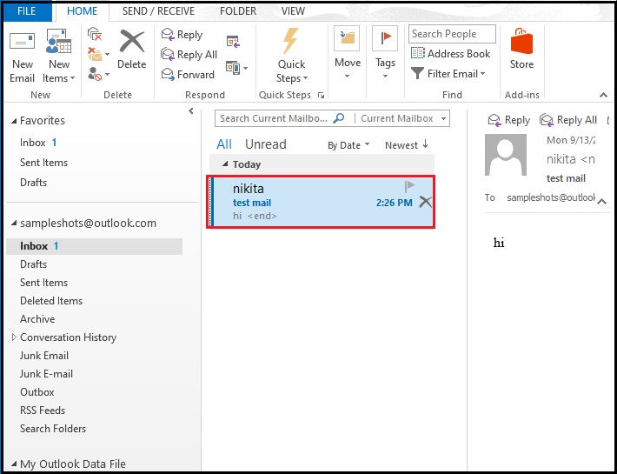Click the Search People field

click(x=452, y=34)
